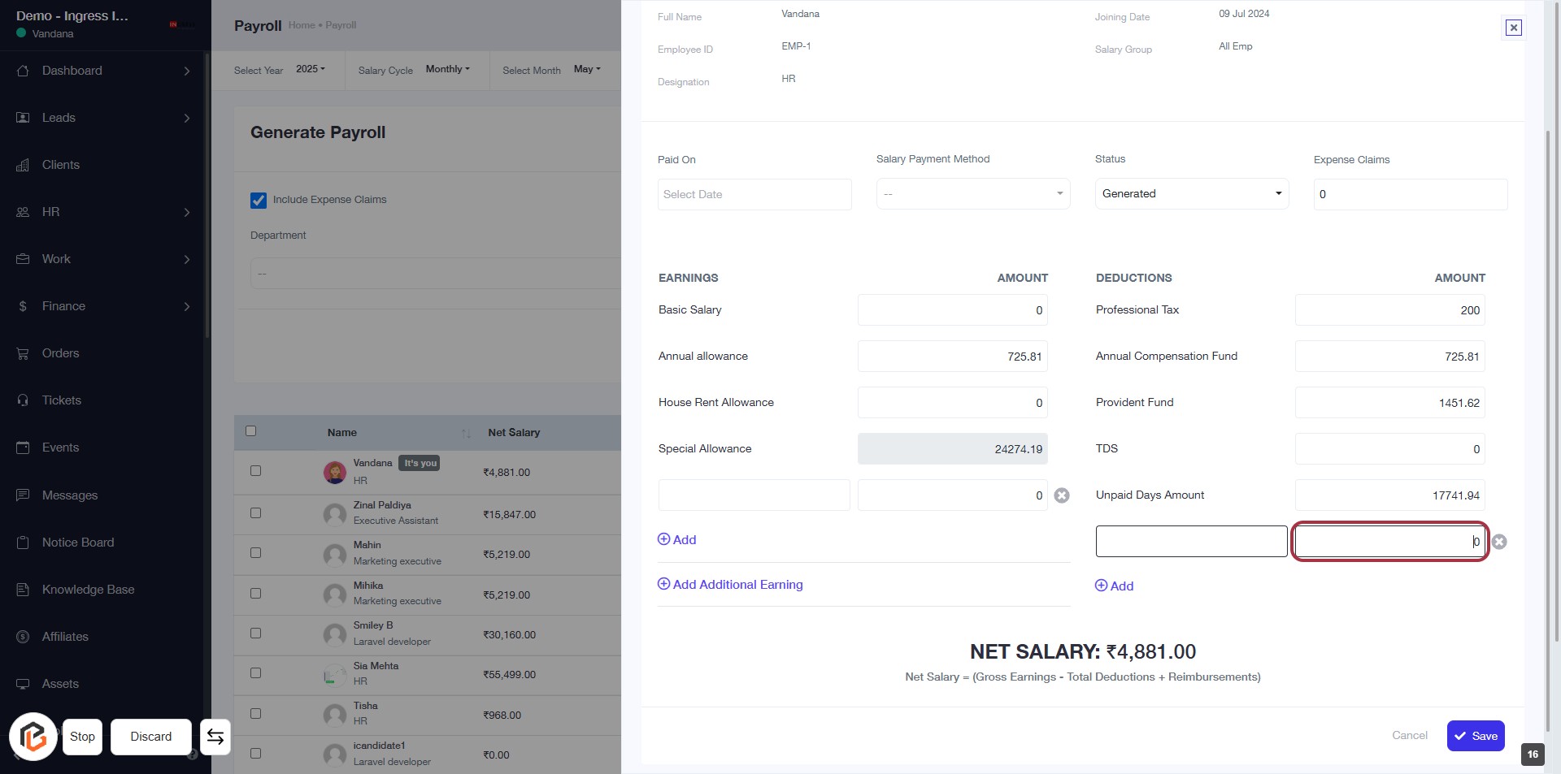
Task: Open the Salary Payment Method dropdown
Action: 972,194
